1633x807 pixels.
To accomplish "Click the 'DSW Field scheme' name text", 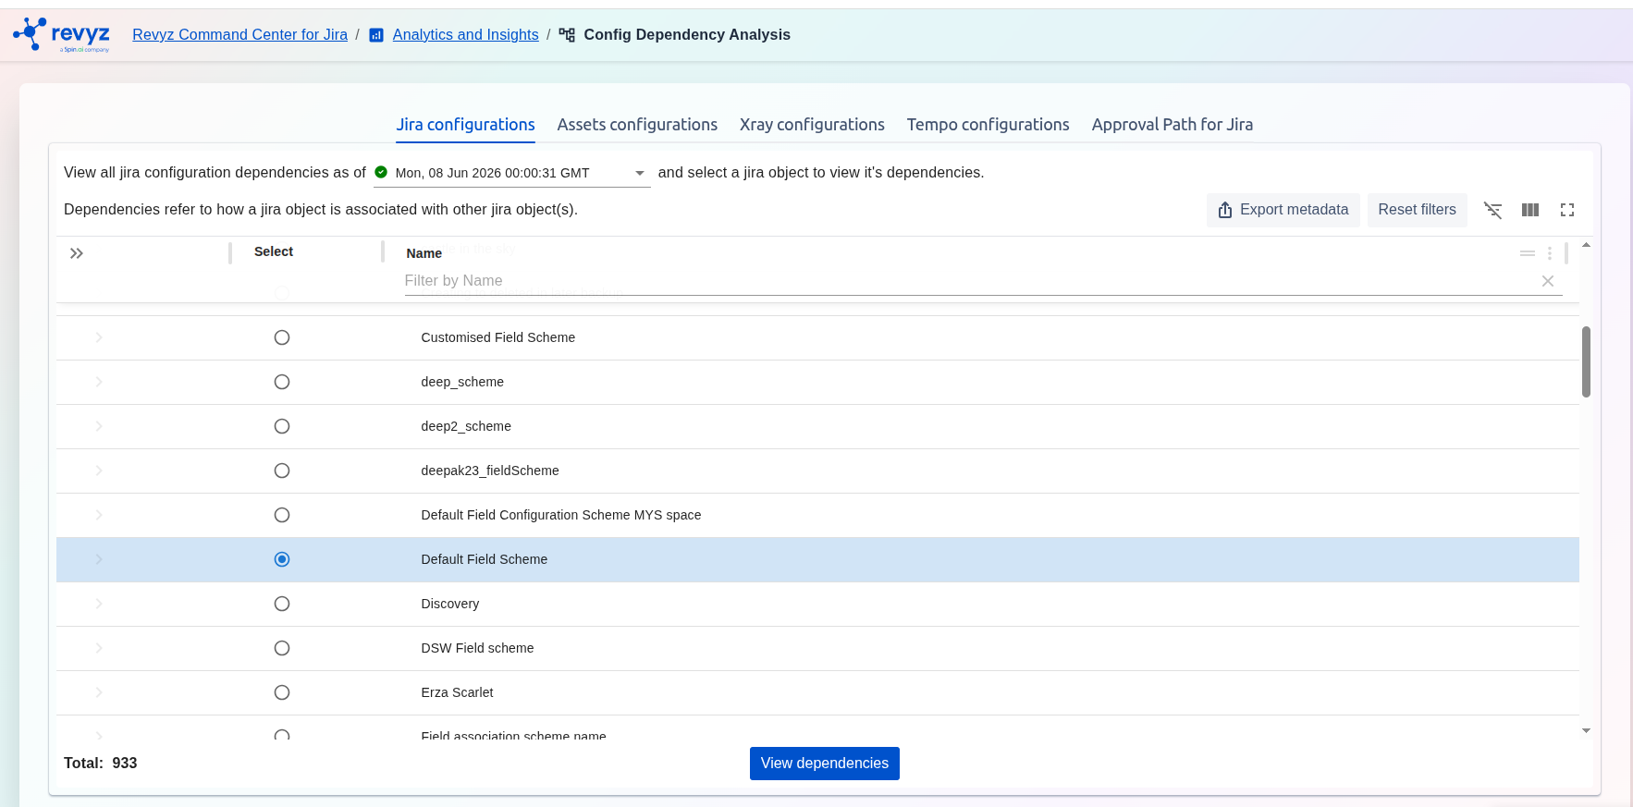I will (x=477, y=648).
